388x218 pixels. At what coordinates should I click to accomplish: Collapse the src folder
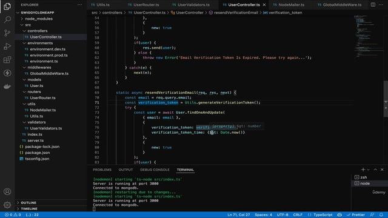coord(28,25)
